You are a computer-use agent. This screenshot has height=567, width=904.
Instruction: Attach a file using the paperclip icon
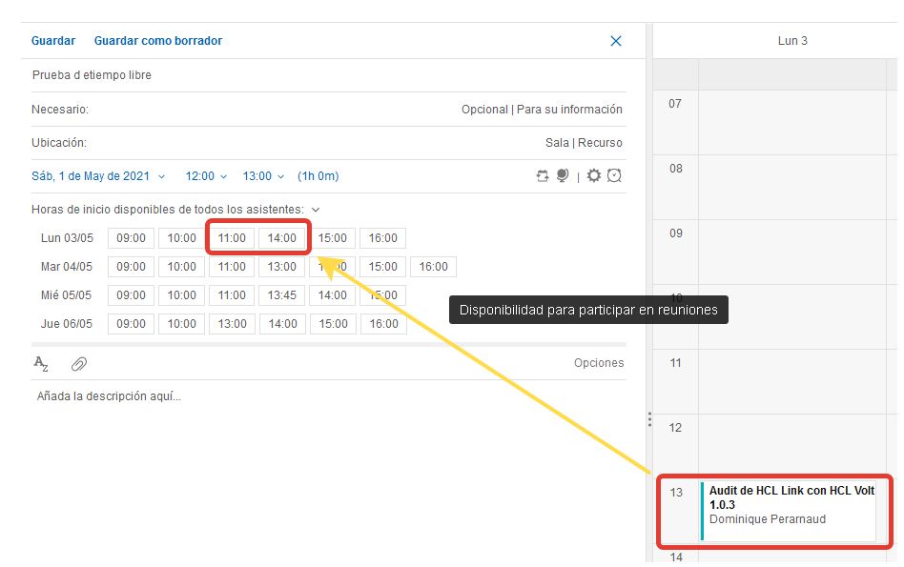pyautogui.click(x=79, y=363)
